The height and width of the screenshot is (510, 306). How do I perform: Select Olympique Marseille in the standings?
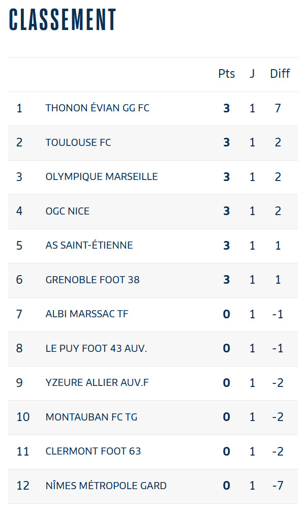coord(102,177)
